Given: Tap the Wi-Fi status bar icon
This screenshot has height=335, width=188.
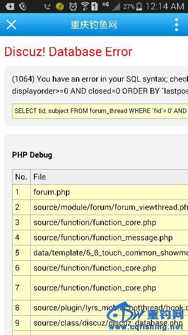Looking at the screenshot, I should coord(85,6).
